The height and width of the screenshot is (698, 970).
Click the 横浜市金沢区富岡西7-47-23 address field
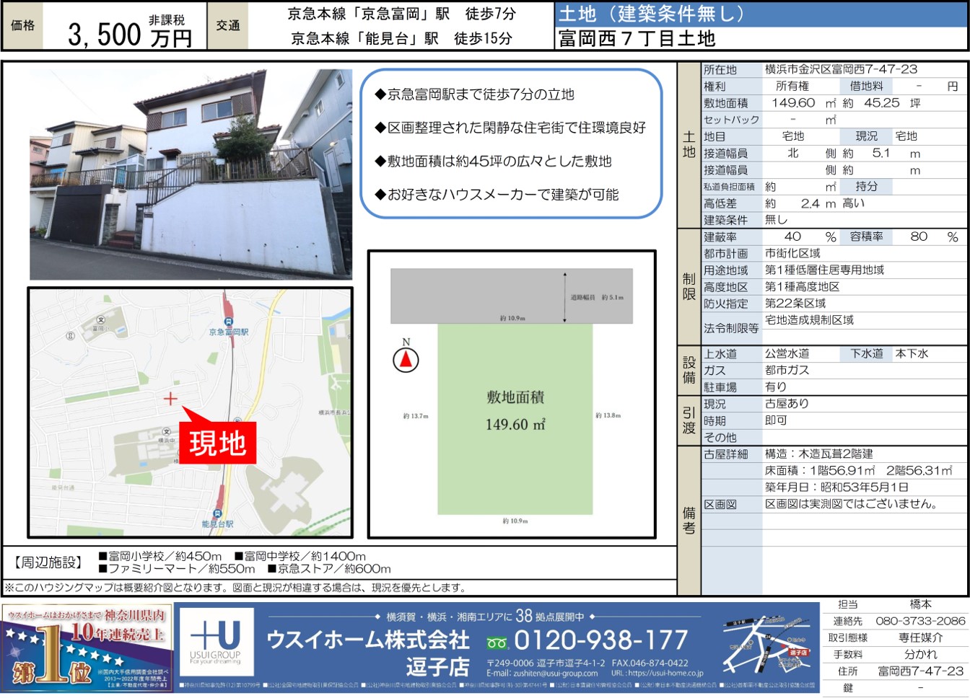(841, 69)
